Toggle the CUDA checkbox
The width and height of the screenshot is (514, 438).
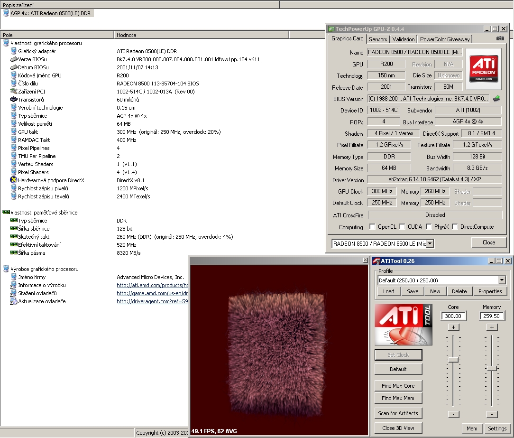pyautogui.click(x=402, y=227)
